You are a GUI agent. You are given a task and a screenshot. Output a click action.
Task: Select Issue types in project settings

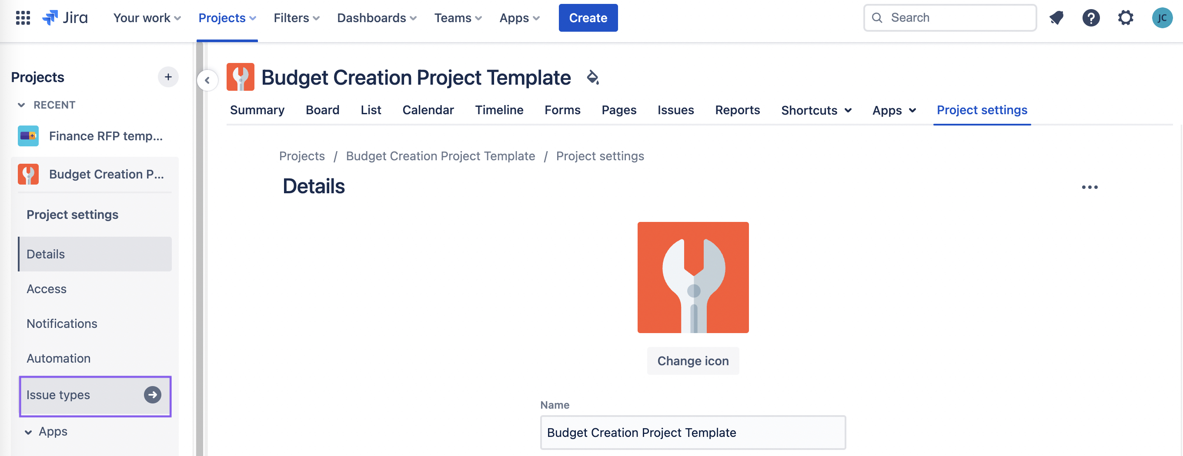tap(95, 395)
